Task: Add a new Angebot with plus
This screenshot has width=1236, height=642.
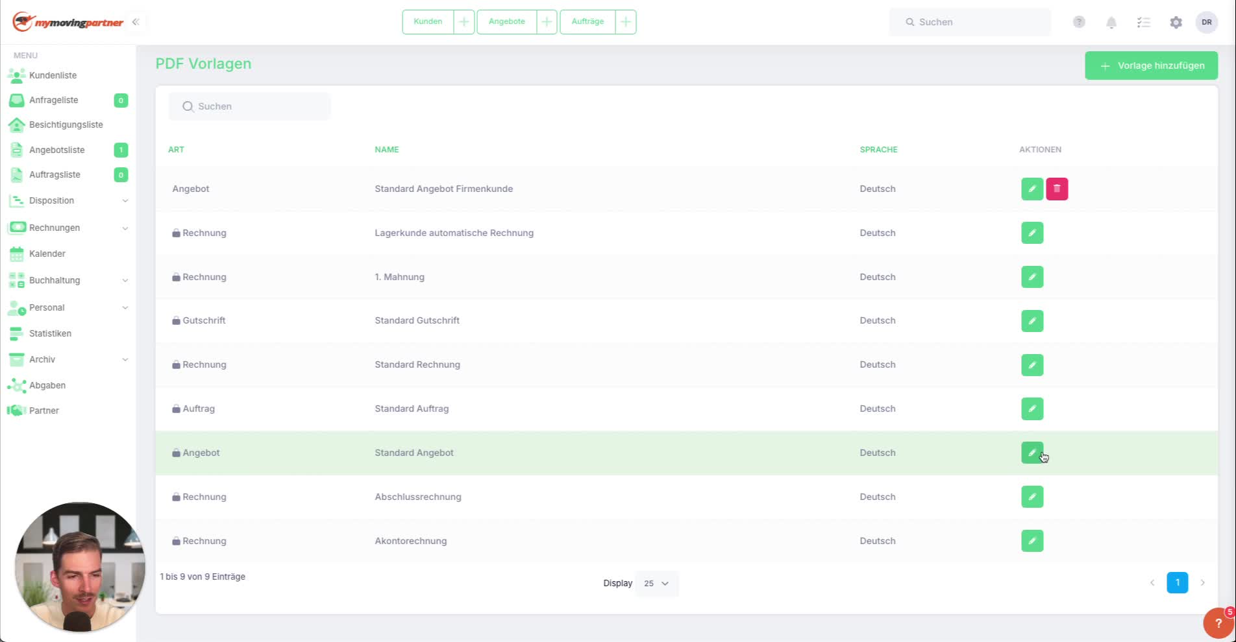Action: click(547, 22)
